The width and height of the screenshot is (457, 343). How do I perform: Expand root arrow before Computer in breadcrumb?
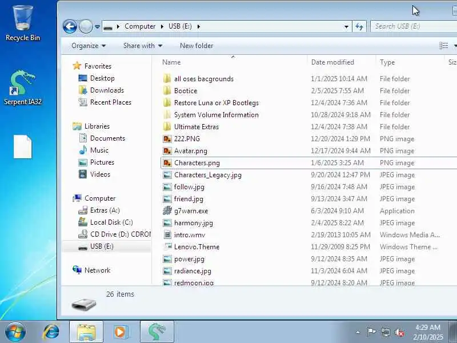click(x=118, y=26)
